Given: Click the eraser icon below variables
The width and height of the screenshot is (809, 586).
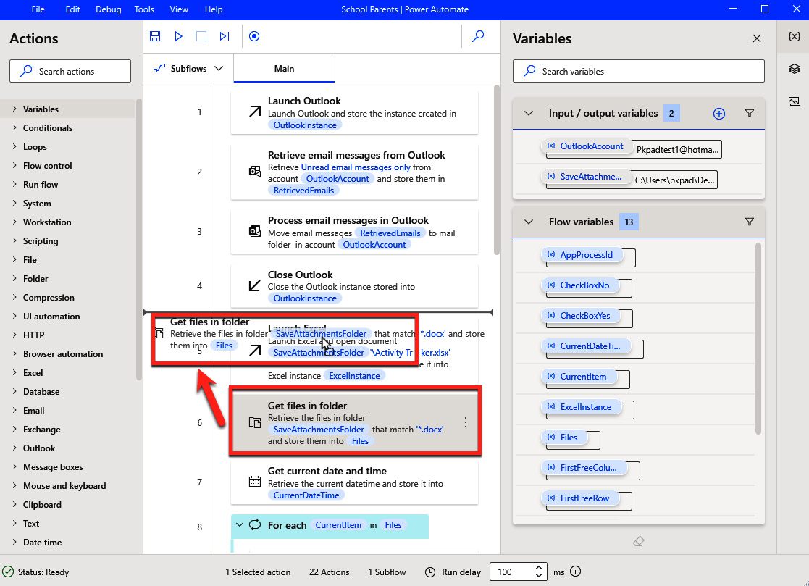Looking at the screenshot, I should (x=638, y=541).
